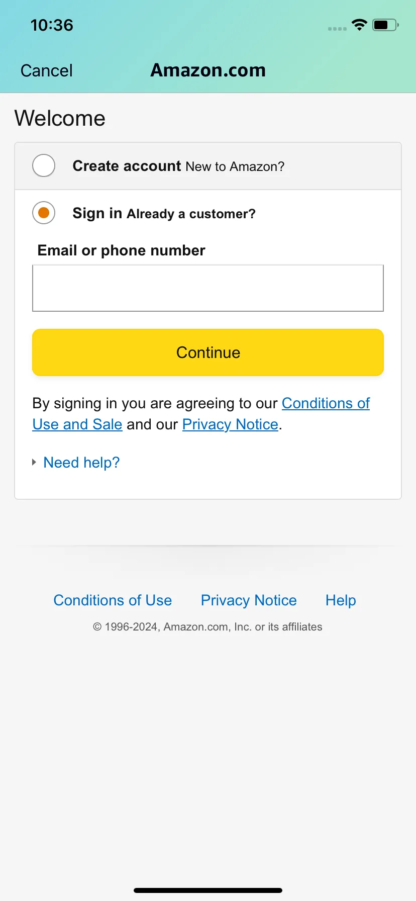The image size is (416, 901).
Task: Tap the 10:36 clock in status bar
Action: pos(52,25)
